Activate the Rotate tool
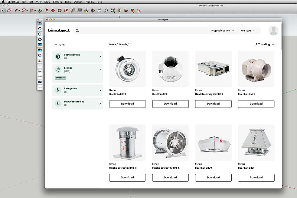This screenshot has height=198, width=297. coord(59,11)
